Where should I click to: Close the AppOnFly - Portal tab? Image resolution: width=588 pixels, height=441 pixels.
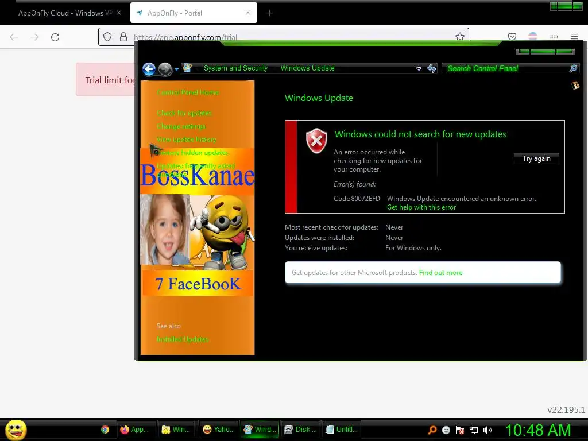[248, 13]
